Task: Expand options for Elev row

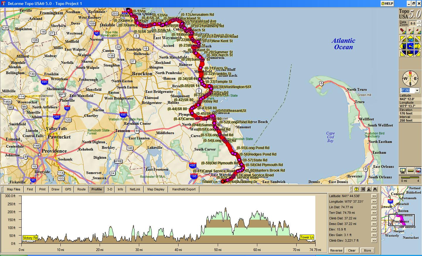Action: [x=374, y=229]
